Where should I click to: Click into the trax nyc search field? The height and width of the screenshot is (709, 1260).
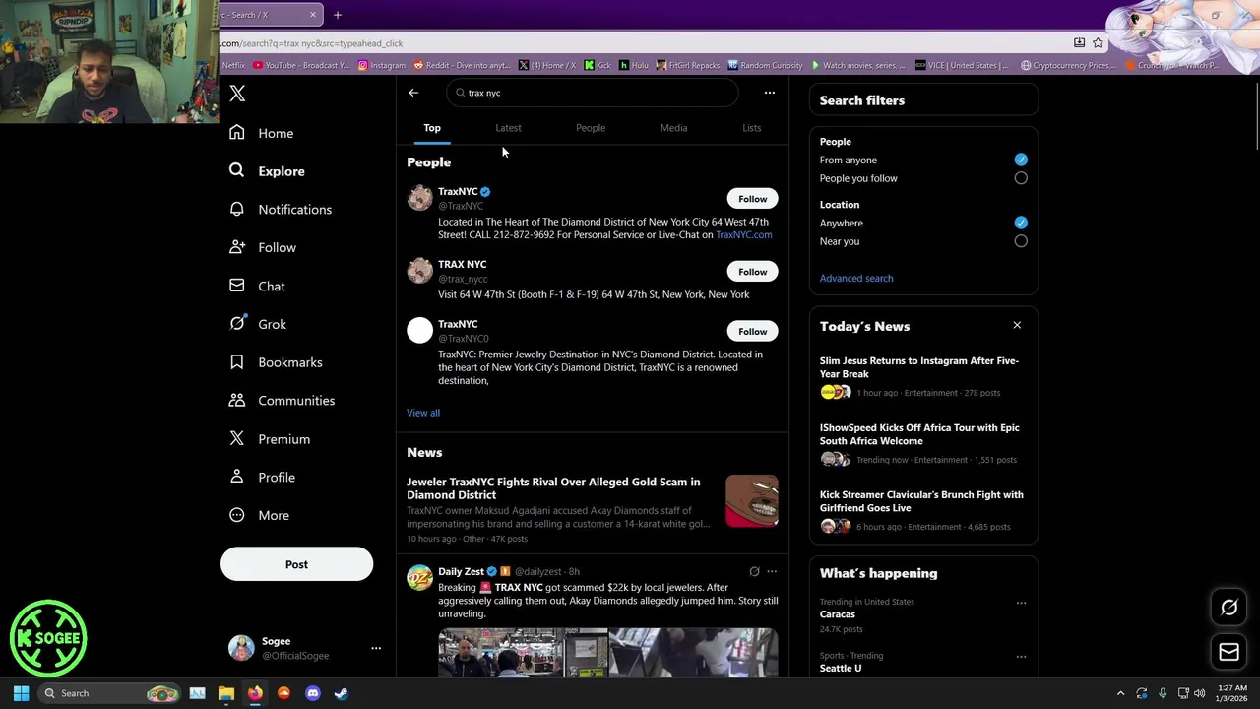point(593,93)
